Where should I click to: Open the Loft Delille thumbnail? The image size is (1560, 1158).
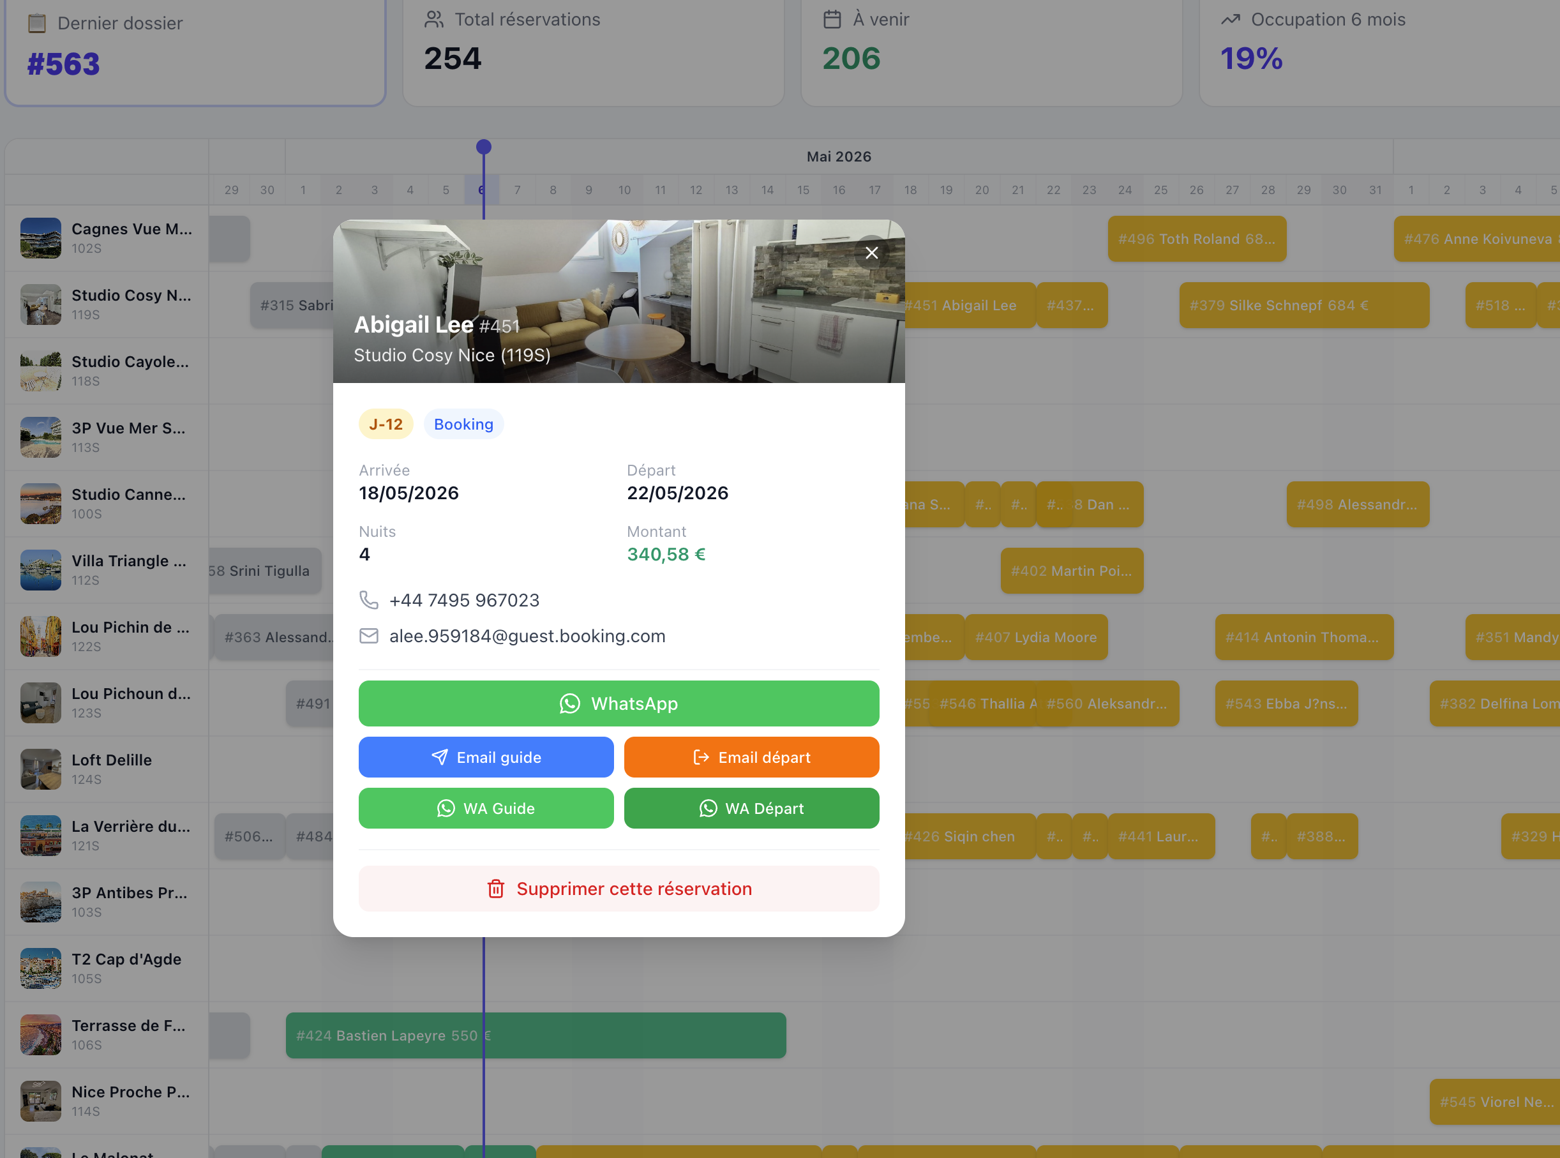[41, 769]
